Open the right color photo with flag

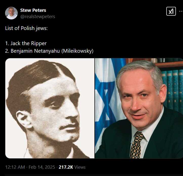click(x=139, y=108)
